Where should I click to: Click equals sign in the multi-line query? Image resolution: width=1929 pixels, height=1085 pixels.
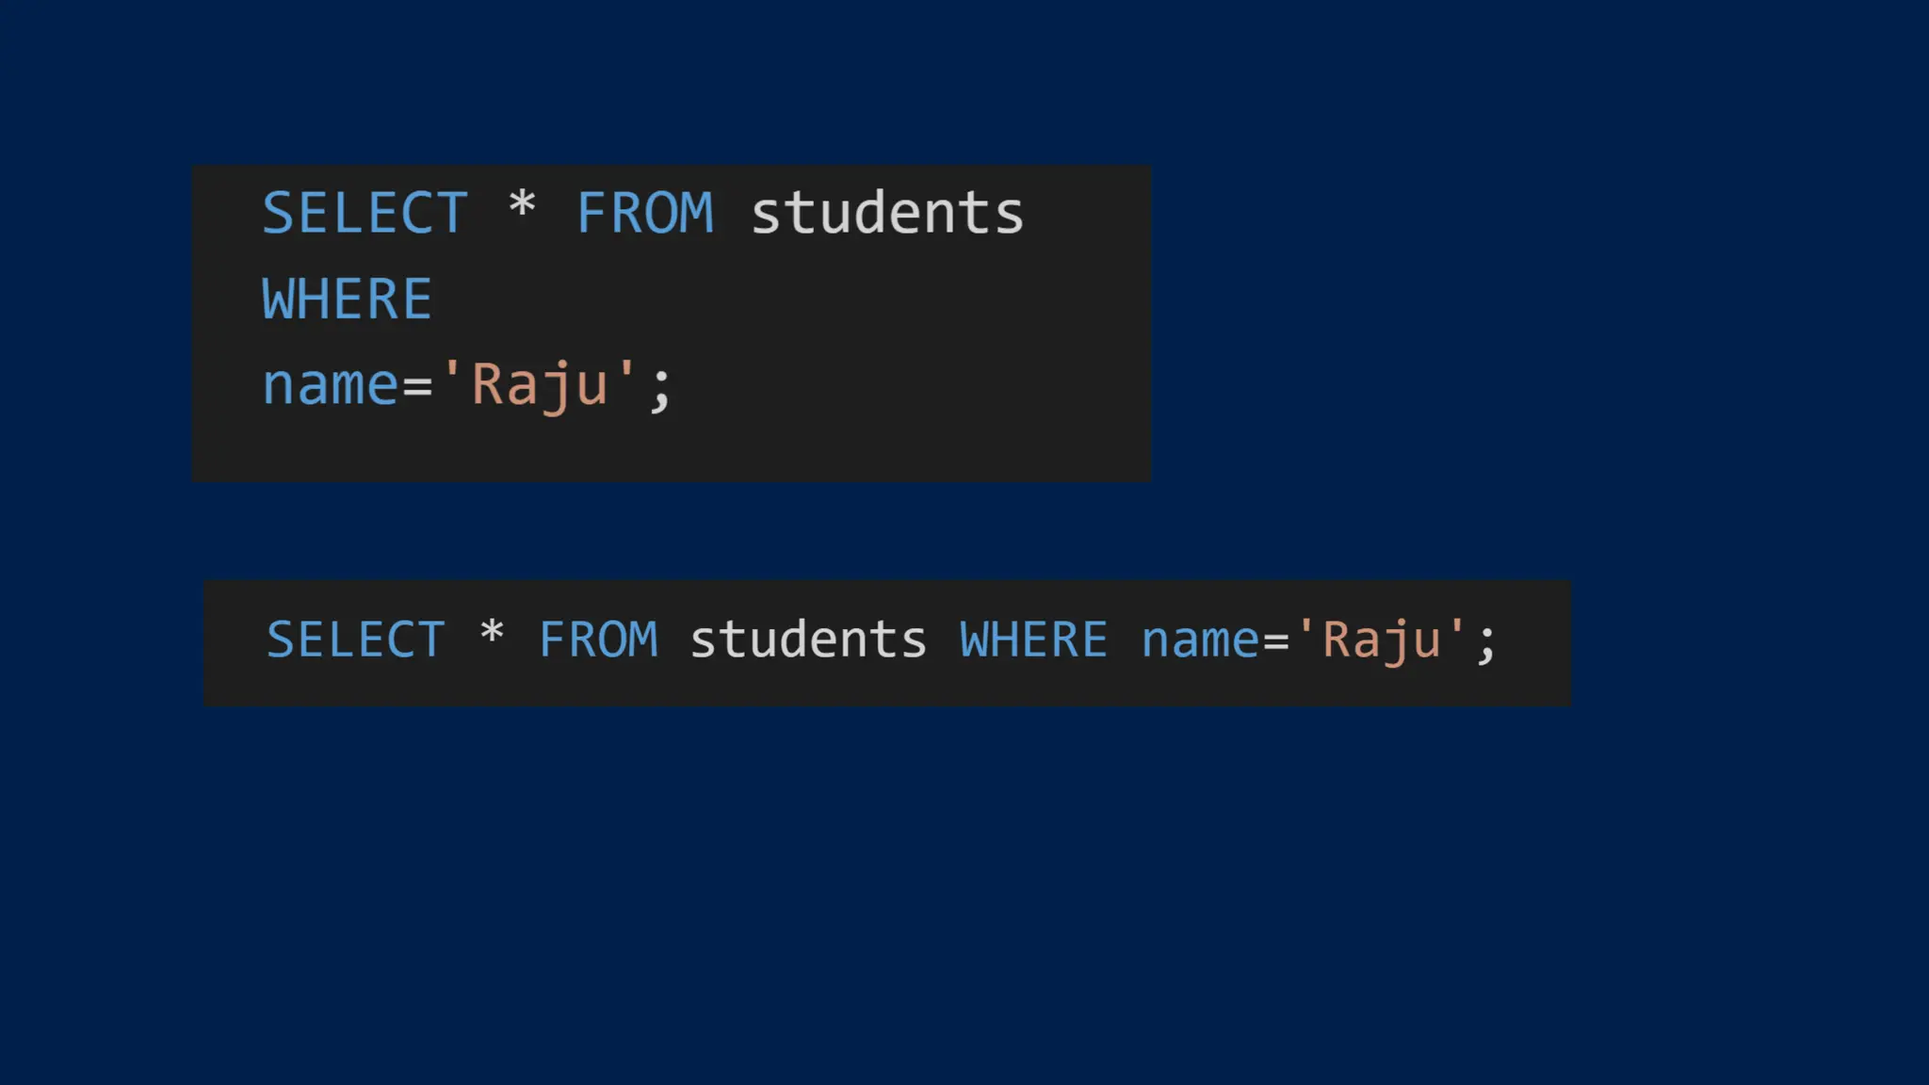417,388
